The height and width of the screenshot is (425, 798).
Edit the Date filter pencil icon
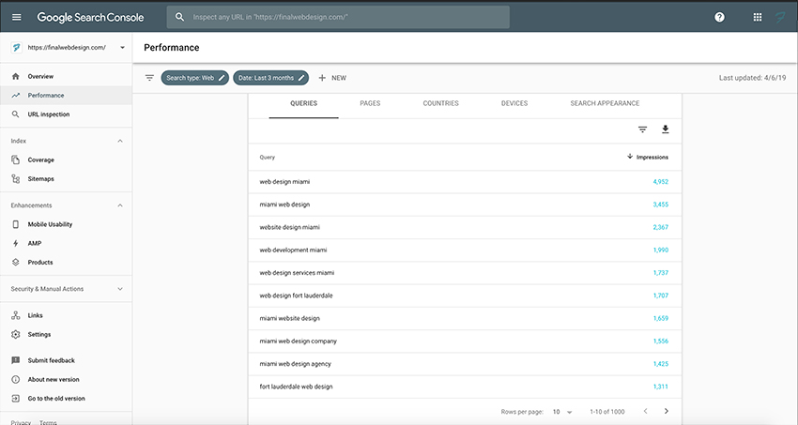301,78
